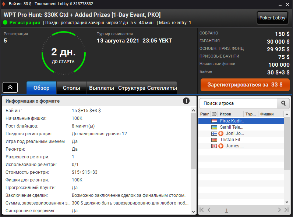The image size is (293, 217).
Task: Open the Выплаты tab
Action: pyautogui.click(x=102, y=88)
